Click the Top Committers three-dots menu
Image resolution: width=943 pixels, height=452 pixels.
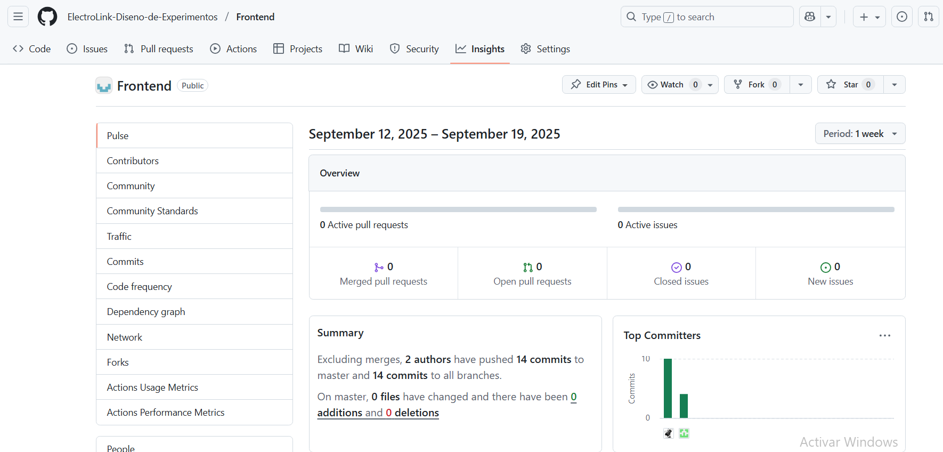885,335
